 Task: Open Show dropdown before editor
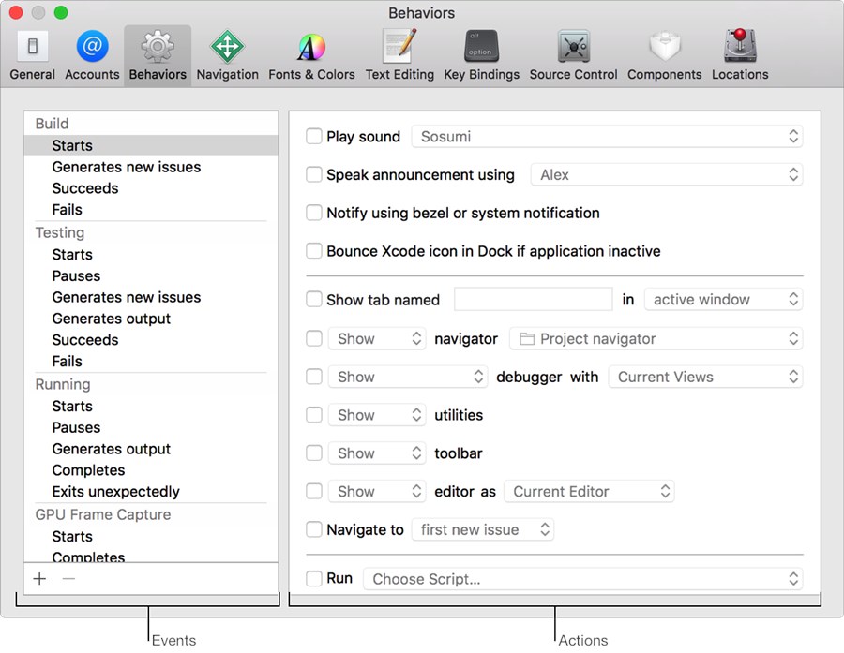[x=377, y=491]
